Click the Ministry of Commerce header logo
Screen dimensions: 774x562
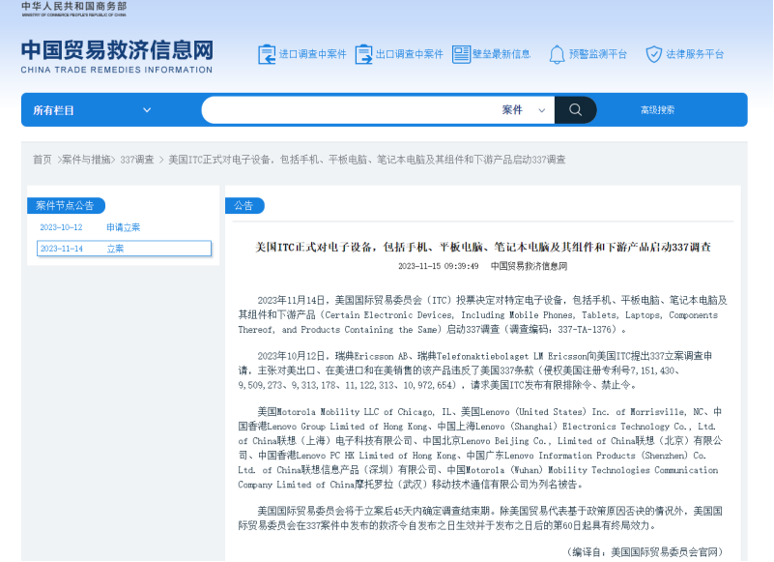click(x=73, y=8)
